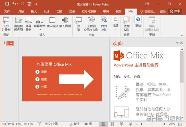This screenshot has width=186, height=127.
Task: Click 插入音频 insert audio
Action: pyautogui.click(x=65, y=22)
